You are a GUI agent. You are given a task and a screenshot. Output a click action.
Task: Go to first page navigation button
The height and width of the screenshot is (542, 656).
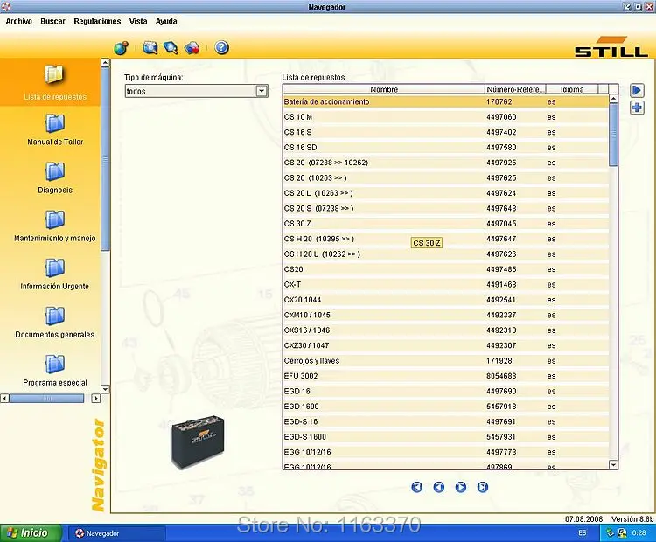click(x=416, y=487)
